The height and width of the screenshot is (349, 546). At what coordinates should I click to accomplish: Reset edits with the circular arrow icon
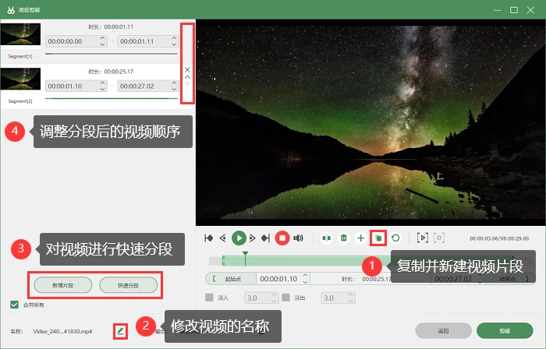pos(395,238)
